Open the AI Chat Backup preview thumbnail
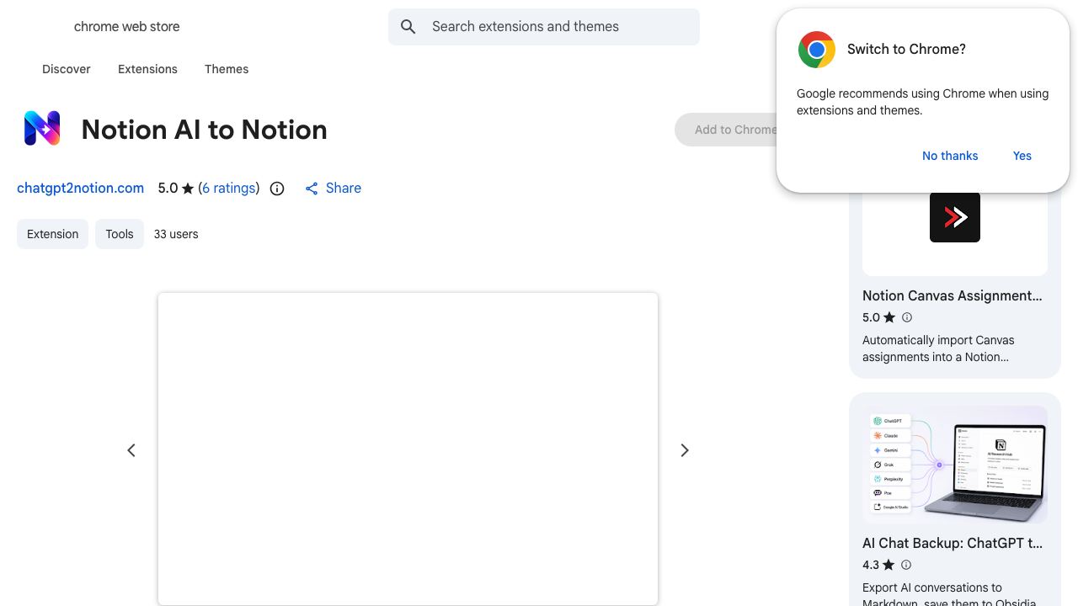The width and height of the screenshot is (1078, 606). [955, 465]
